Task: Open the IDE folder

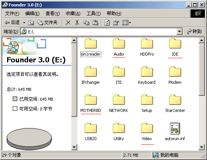Action: [x=175, y=48]
